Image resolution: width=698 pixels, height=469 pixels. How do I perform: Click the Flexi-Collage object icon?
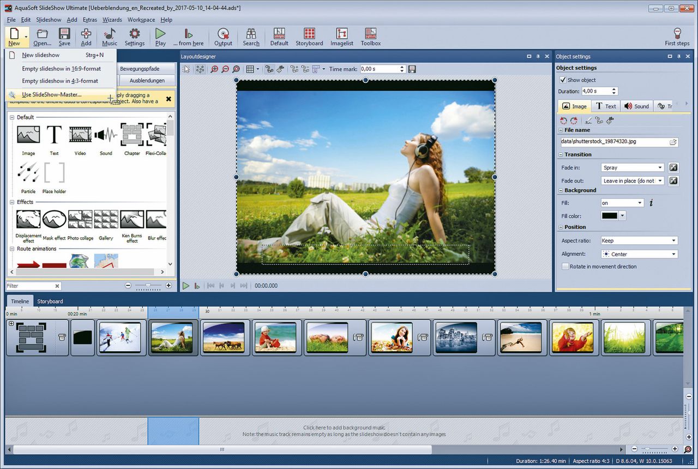pos(157,138)
